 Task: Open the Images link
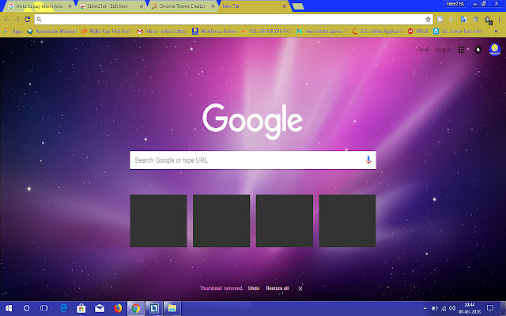coord(442,49)
